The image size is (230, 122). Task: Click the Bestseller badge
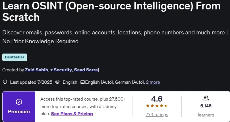pos(15,57)
